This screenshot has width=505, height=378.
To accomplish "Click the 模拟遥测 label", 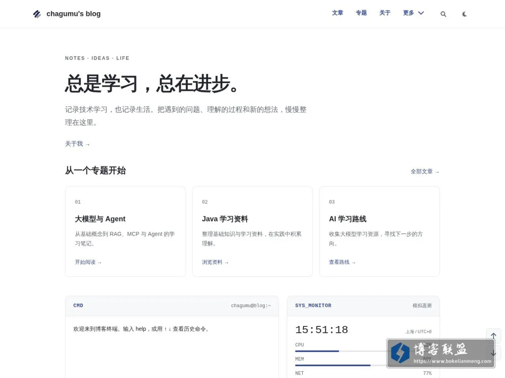I will click(x=422, y=306).
